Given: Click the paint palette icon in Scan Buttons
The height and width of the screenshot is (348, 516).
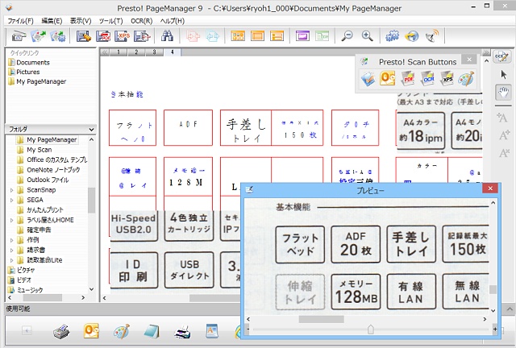Looking at the screenshot, I should pyautogui.click(x=466, y=79).
